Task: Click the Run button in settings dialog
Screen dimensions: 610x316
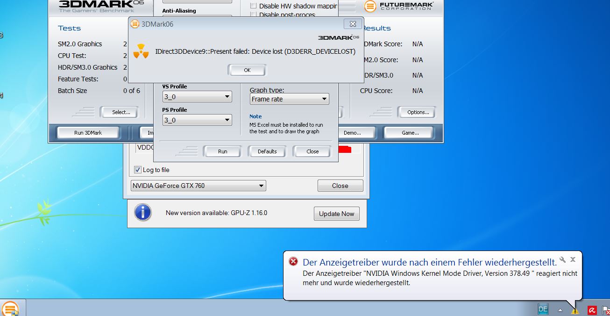Action: coord(222,151)
